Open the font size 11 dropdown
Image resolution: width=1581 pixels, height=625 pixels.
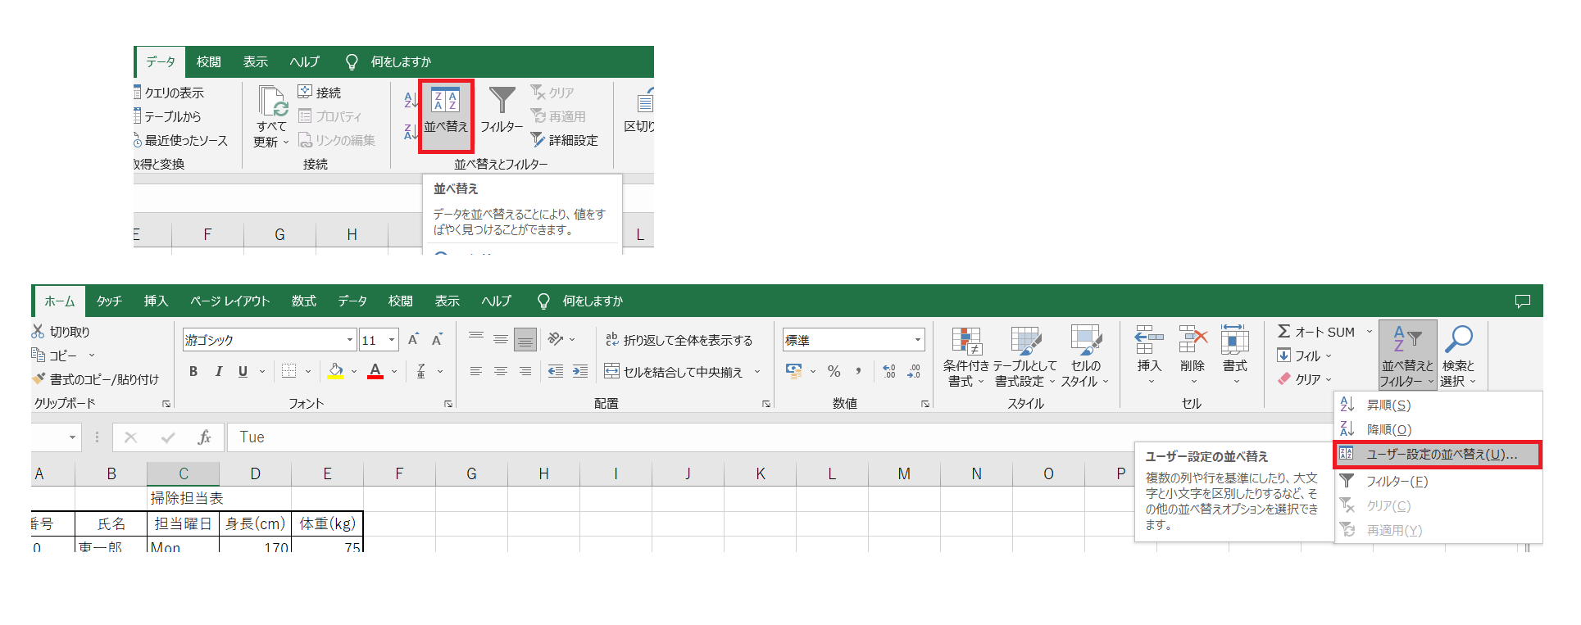tap(392, 340)
